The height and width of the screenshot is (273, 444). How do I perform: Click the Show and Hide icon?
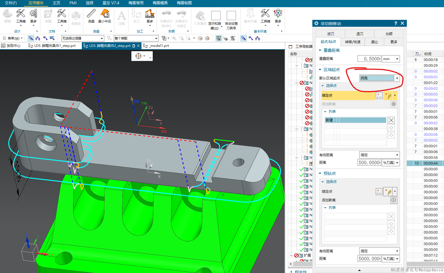point(216,16)
